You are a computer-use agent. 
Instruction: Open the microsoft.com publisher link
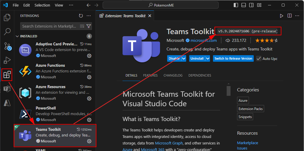203,40
